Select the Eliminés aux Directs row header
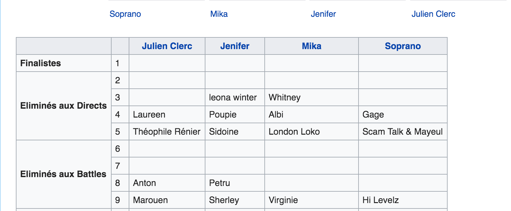511x211 pixels. 63,106
